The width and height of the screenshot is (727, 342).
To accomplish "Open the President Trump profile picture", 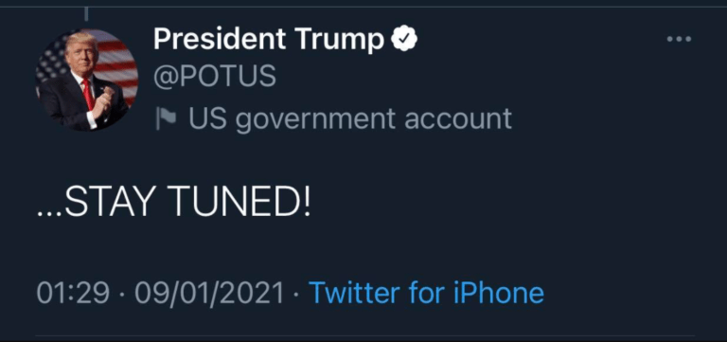I will tap(87, 80).
